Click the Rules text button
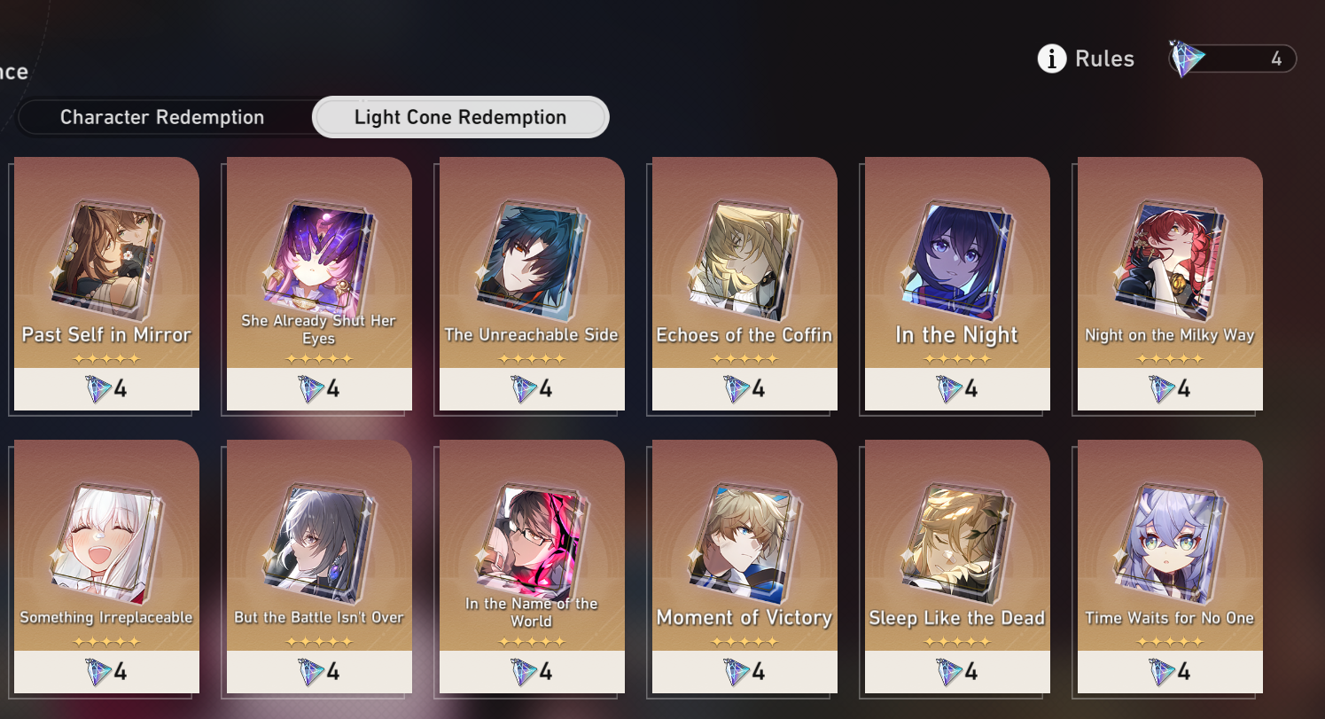The height and width of the screenshot is (719, 1325). pyautogui.click(x=1104, y=59)
